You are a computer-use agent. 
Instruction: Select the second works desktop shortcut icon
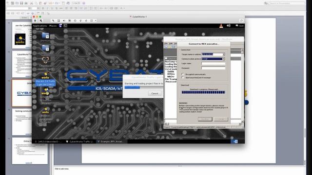45,96
